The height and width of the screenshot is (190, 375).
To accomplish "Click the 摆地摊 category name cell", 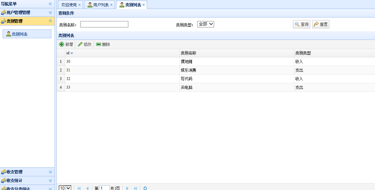I will 237,62.
